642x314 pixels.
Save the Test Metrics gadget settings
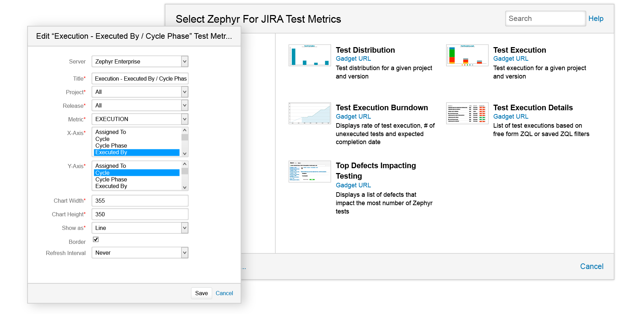tap(201, 293)
